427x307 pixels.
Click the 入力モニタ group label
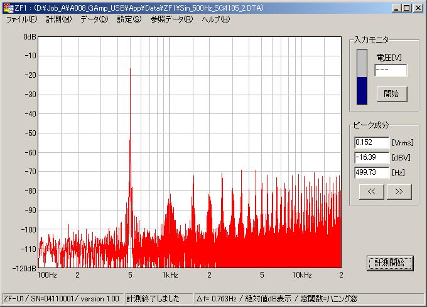pos(372,40)
